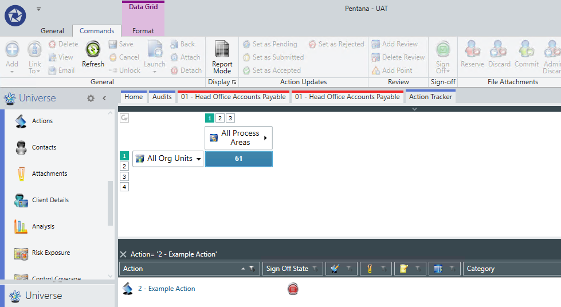Open the quick access toolbar dropdown arrow

coord(38,9)
